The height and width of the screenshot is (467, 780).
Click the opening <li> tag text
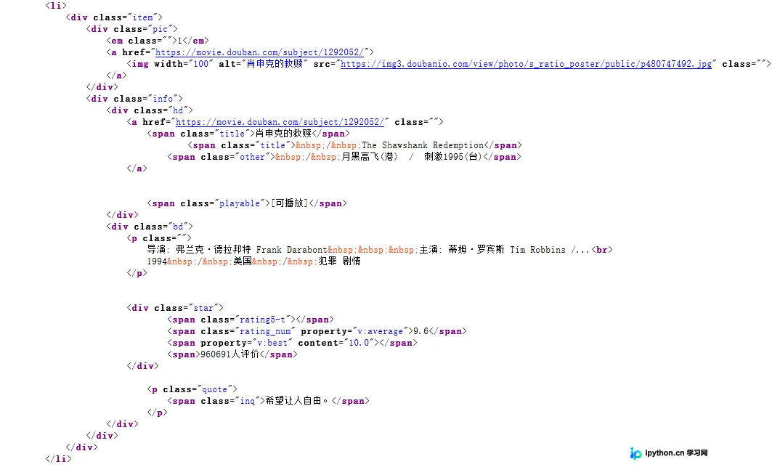56,6
